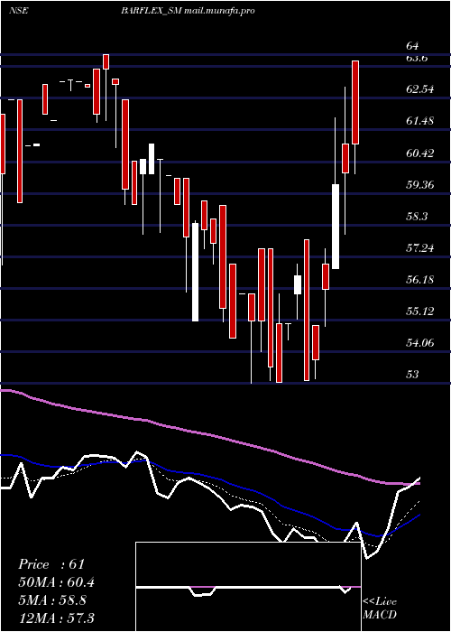This screenshot has height=632, width=451.
Task: Click the blue moving average line
Action: coord(209,476)
